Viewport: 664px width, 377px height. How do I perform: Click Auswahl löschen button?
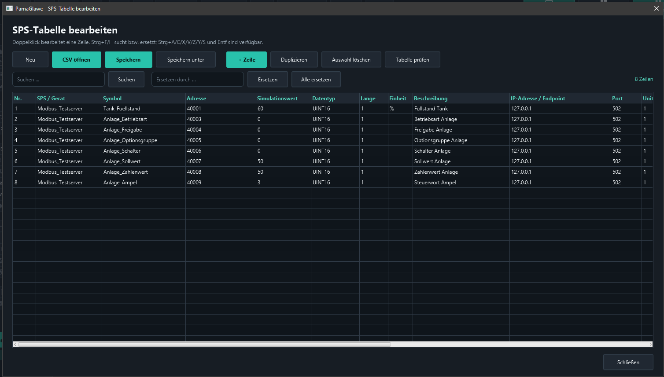(351, 60)
